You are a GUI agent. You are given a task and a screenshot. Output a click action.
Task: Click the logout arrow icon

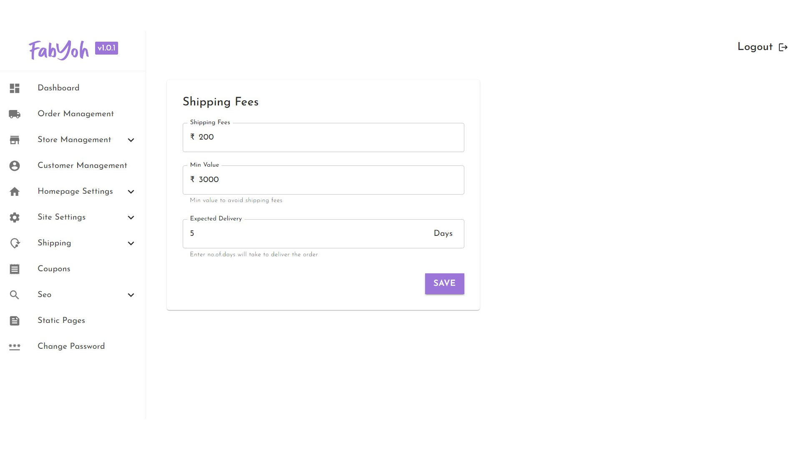[x=783, y=47]
